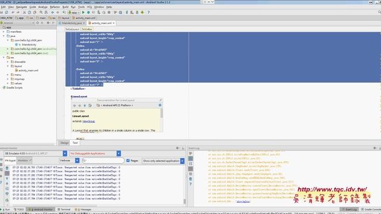Image resolution: width=381 pixels, height=214 pixels.
Task: Select Gradle Scripts in the project tree
Action: coord(13,87)
